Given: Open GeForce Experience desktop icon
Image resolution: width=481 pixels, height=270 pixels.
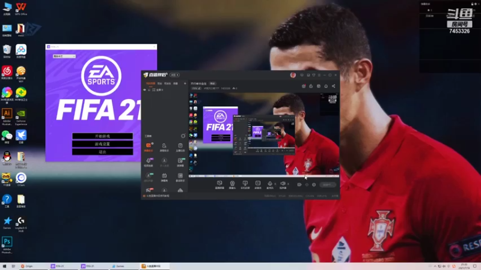Looking at the screenshot, I should [x=21, y=116].
